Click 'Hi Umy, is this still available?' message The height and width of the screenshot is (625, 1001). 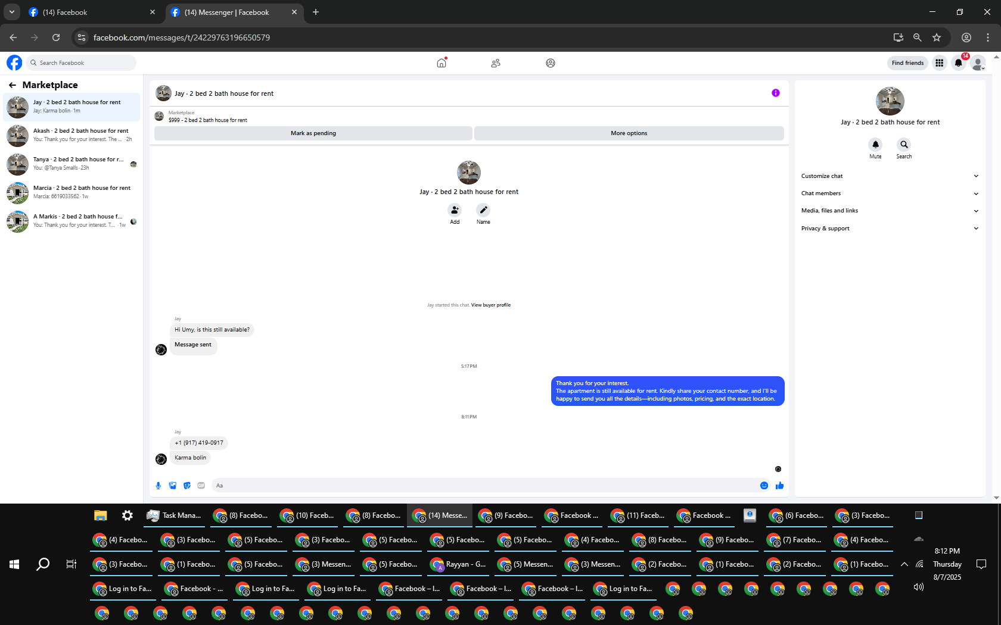(x=212, y=330)
